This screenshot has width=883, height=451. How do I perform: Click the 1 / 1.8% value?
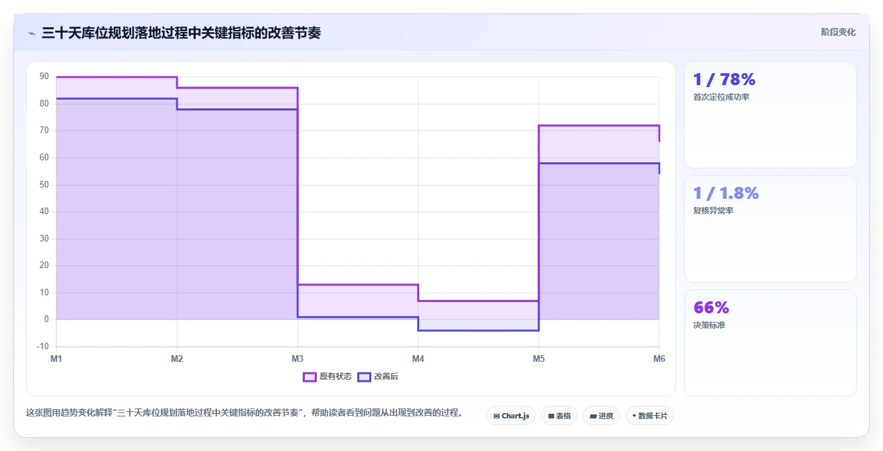coord(726,194)
